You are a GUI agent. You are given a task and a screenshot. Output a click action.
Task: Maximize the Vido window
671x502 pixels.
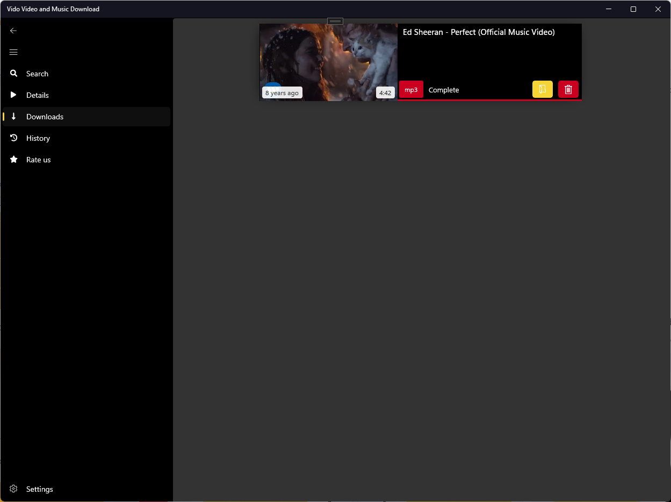(x=633, y=9)
